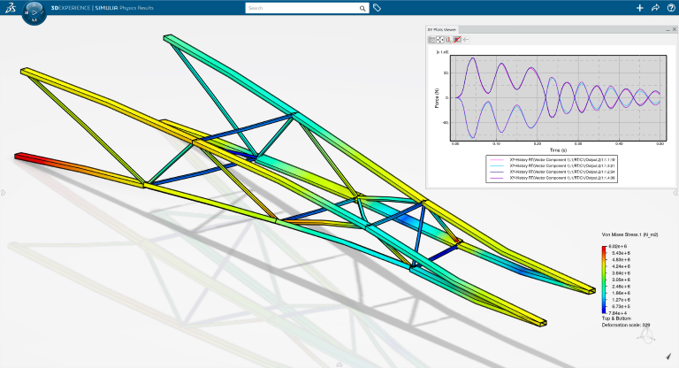This screenshot has width=679, height=368.
Task: Click the search magnifier icon
Action: pyautogui.click(x=362, y=8)
